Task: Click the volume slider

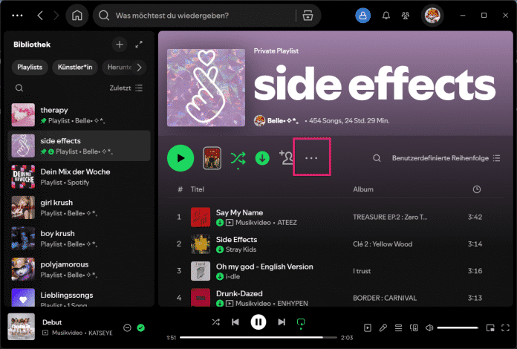Action: click(x=457, y=327)
